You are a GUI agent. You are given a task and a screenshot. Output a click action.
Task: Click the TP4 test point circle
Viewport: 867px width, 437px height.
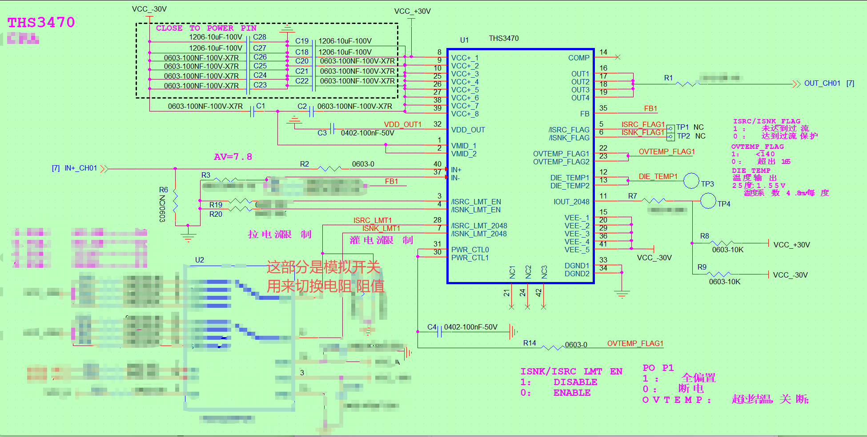pyautogui.click(x=708, y=201)
